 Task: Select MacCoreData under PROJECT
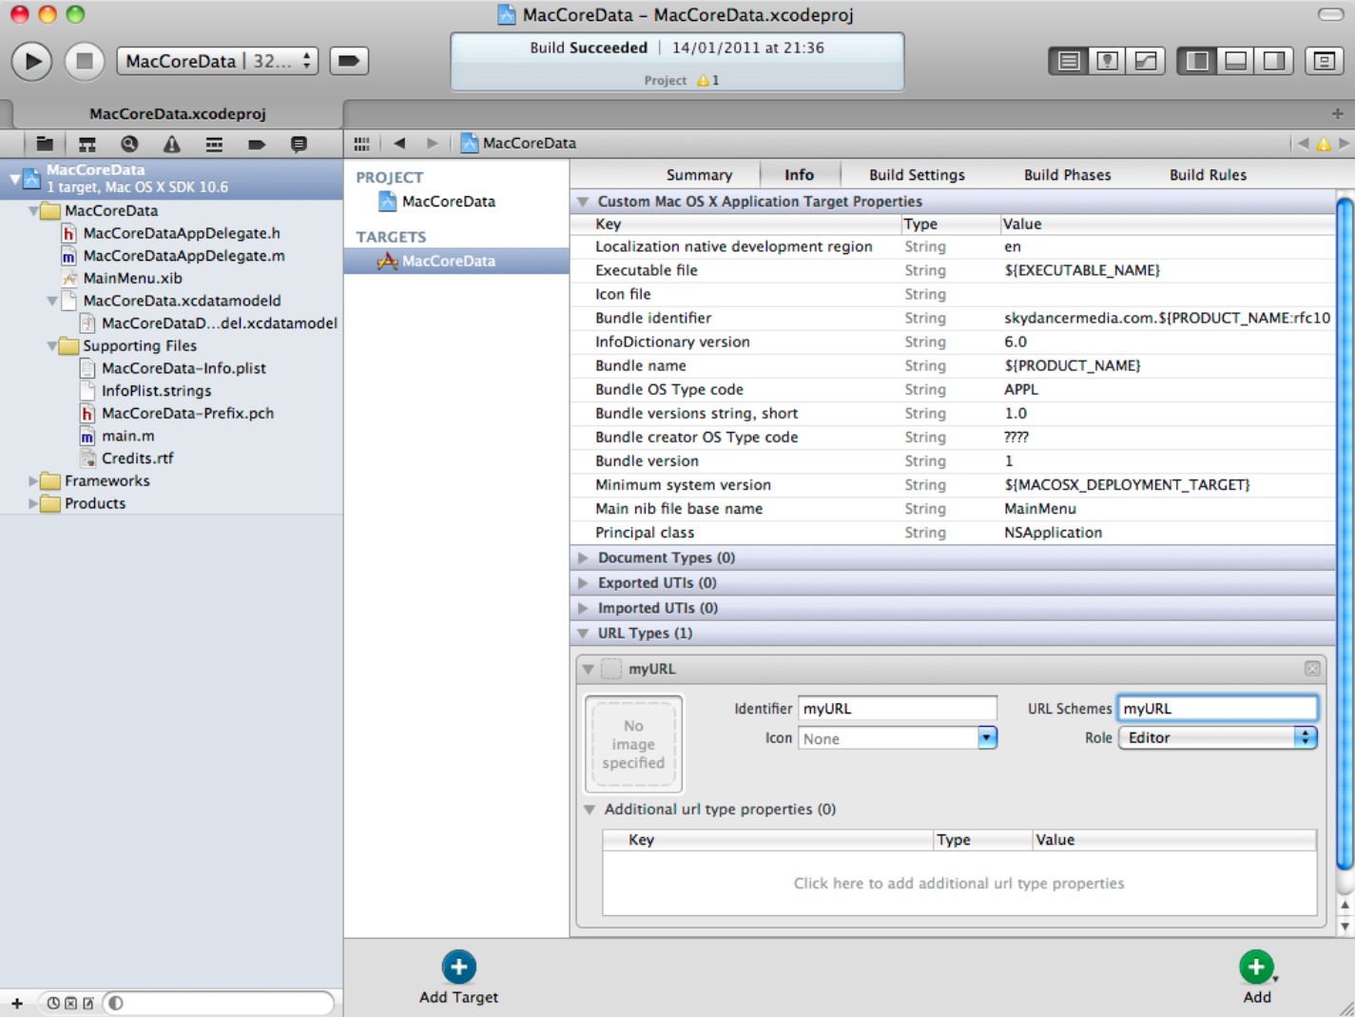(x=448, y=202)
